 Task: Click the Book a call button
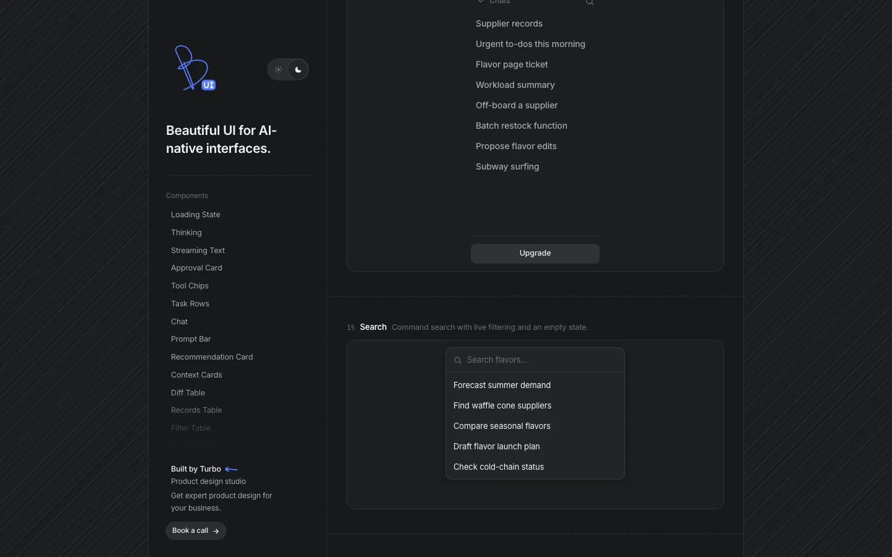coord(196,531)
